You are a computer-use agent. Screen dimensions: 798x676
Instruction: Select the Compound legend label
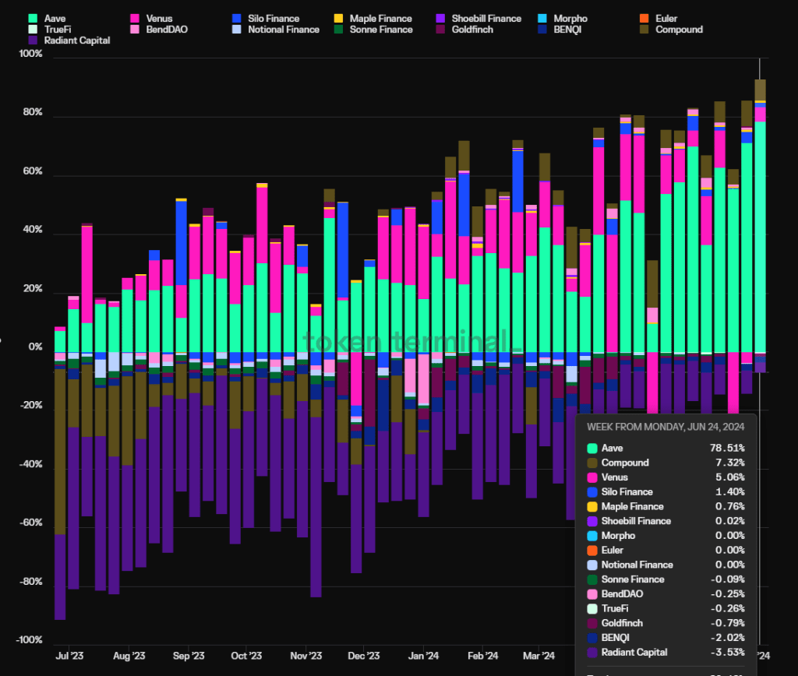coord(679,30)
